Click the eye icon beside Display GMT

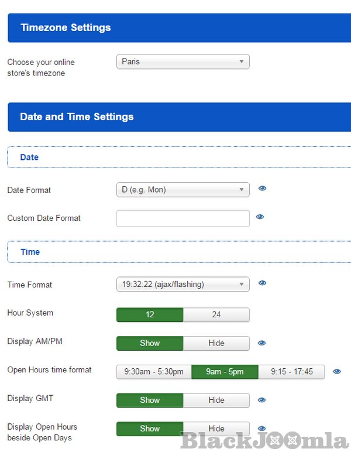coord(262,400)
